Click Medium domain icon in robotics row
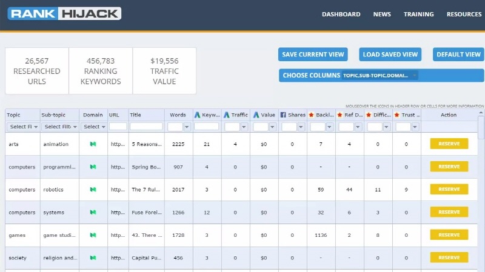Screen dimensions: 485x272 pos(93,190)
